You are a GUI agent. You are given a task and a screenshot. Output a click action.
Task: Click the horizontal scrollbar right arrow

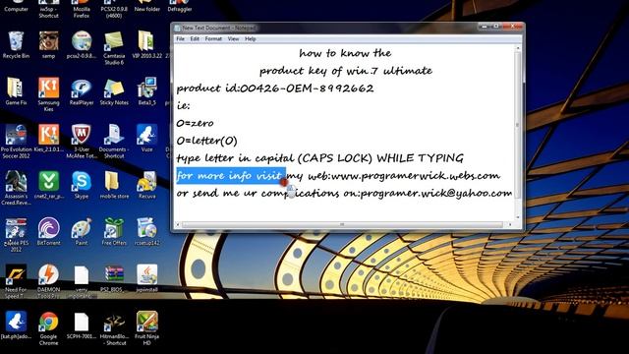click(510, 224)
